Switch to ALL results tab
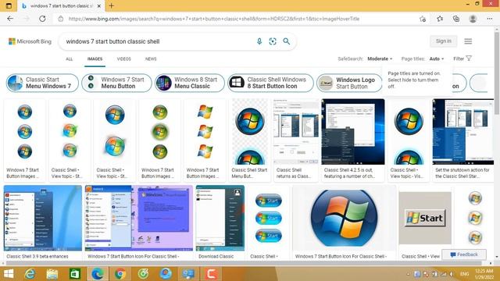Viewport: 500px width, 281px height. coord(70,59)
